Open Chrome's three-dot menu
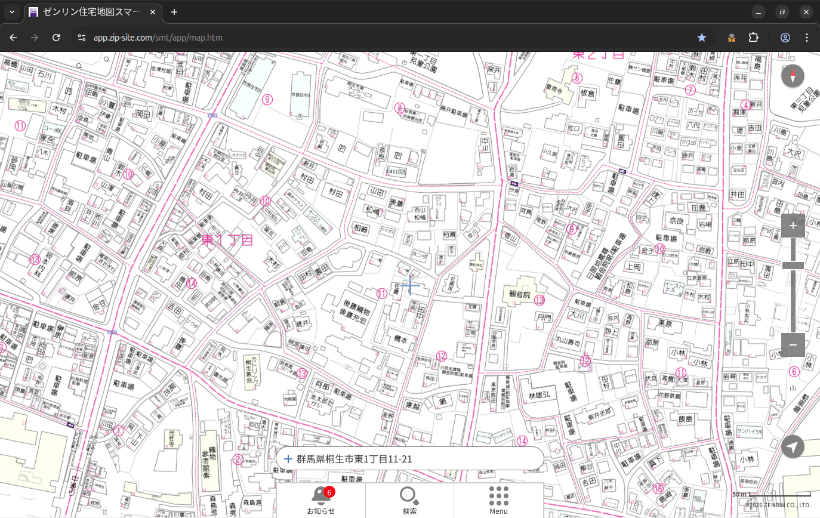Viewport: 820px width, 518px height. [x=807, y=38]
